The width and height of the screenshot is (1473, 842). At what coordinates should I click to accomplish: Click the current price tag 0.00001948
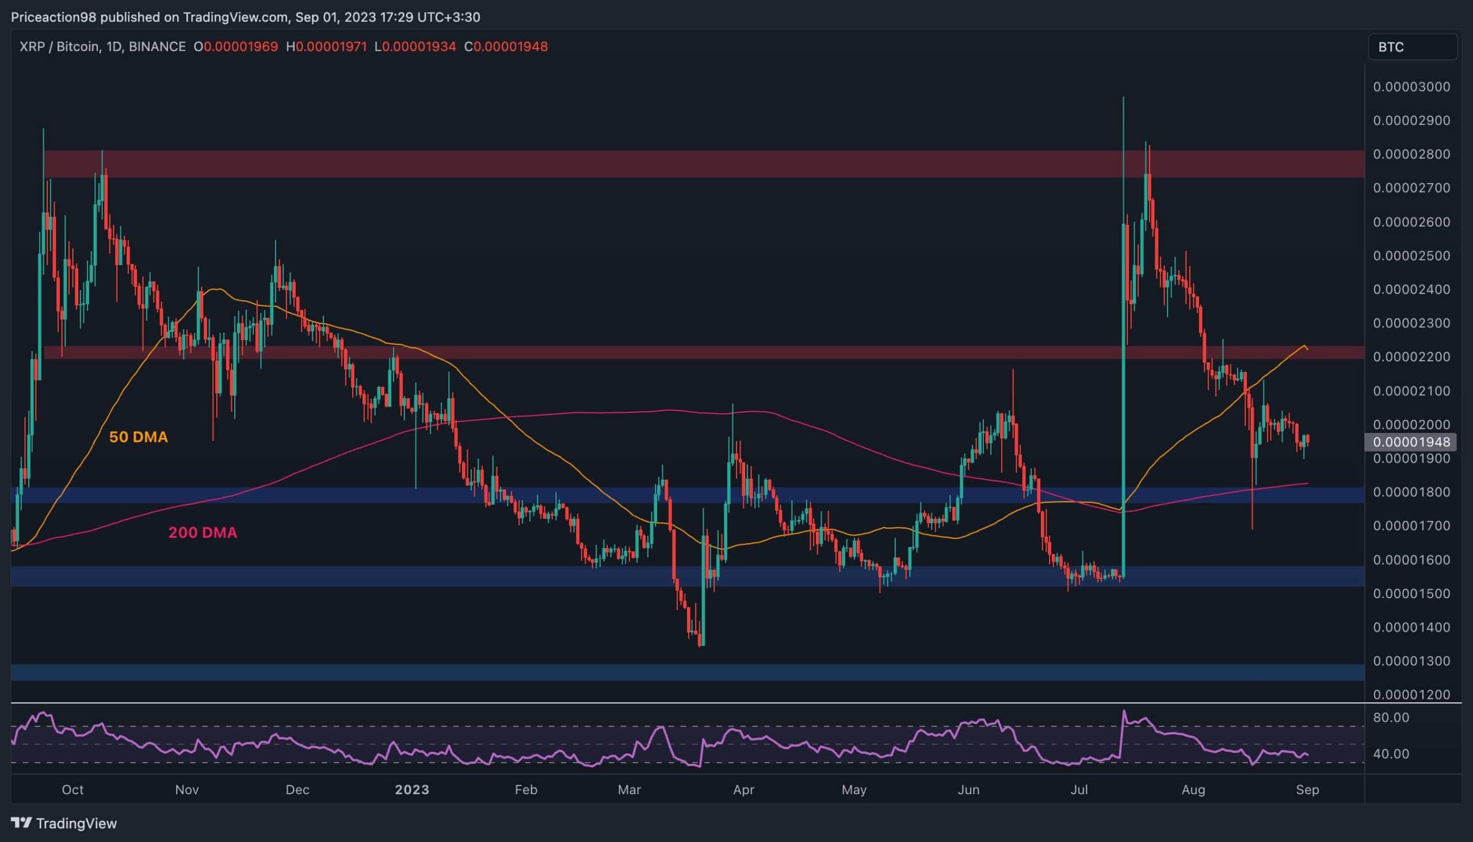[1411, 442]
